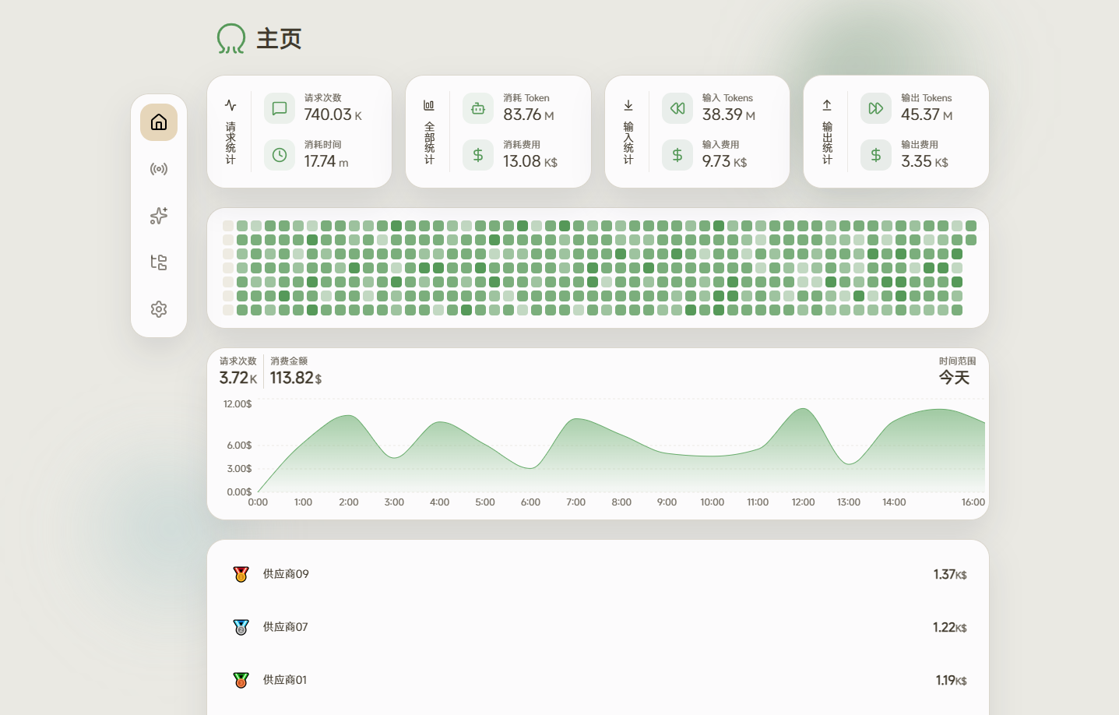Click a dark green cell in the heatmap

396,225
